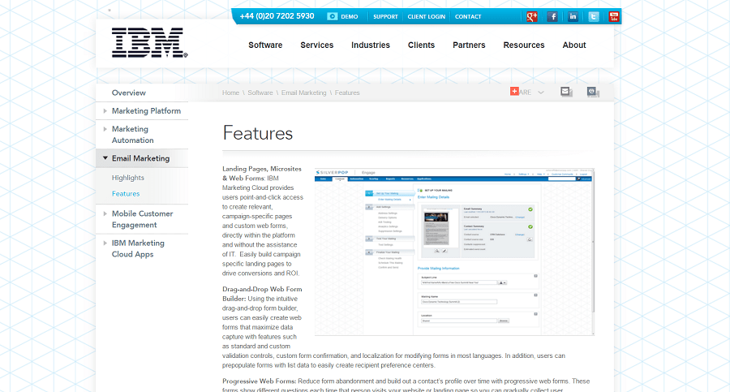Select Highlights in the sidebar
The image size is (730, 392).
[x=128, y=178]
